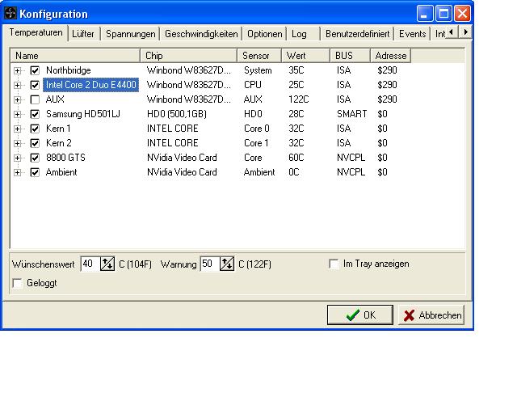Image resolution: width=517 pixels, height=414 pixels.
Task: Click the Warnung spinner arrows icon
Action: [x=227, y=264]
